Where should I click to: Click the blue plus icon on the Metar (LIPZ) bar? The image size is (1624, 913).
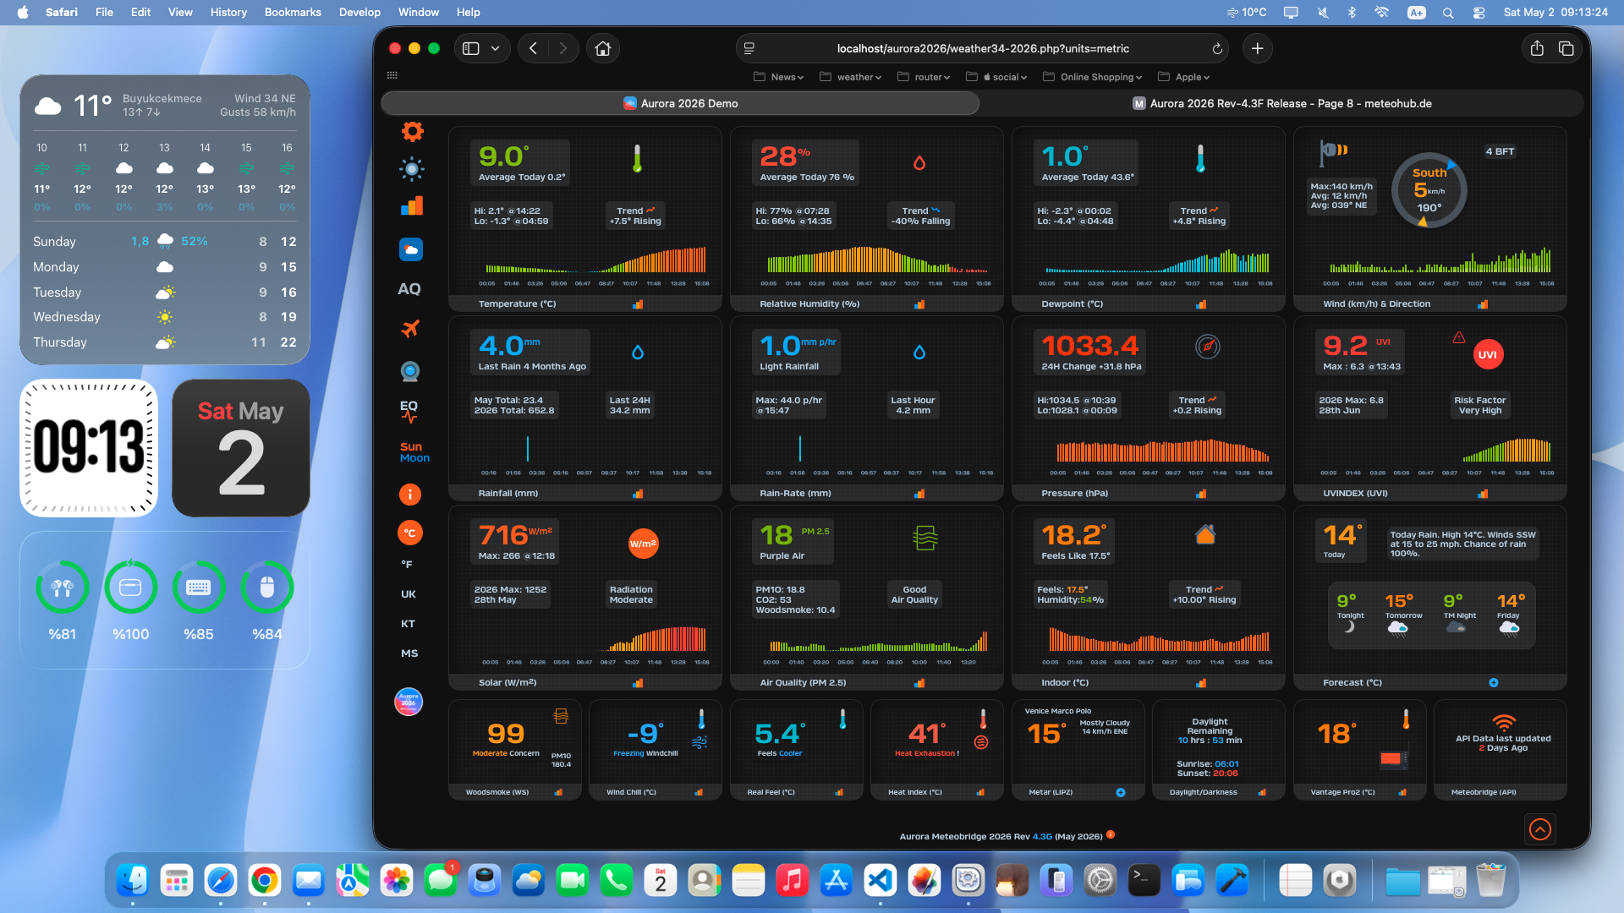[x=1121, y=793]
